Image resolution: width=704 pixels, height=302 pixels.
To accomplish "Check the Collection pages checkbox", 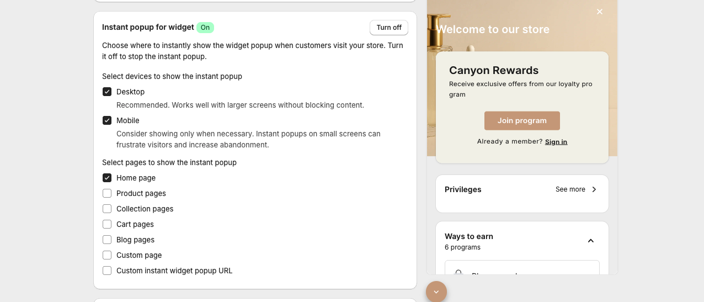I will [x=107, y=209].
